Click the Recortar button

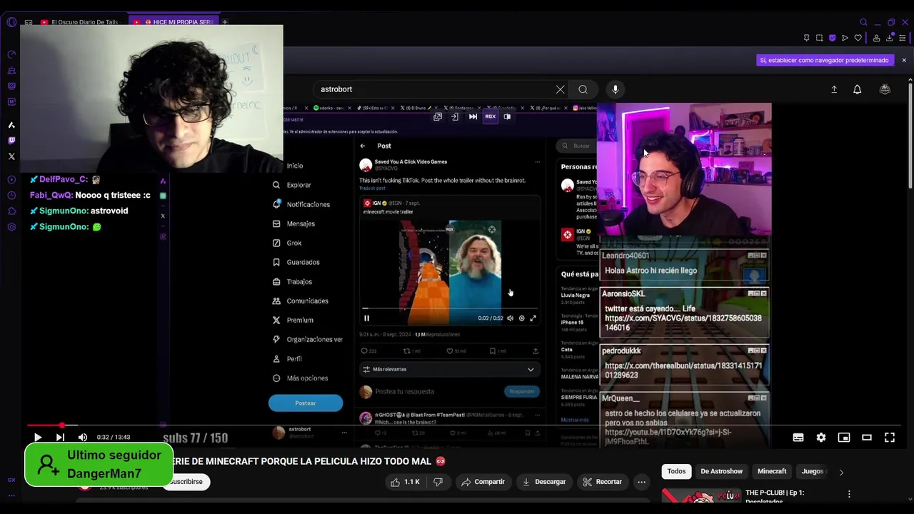coord(602,482)
